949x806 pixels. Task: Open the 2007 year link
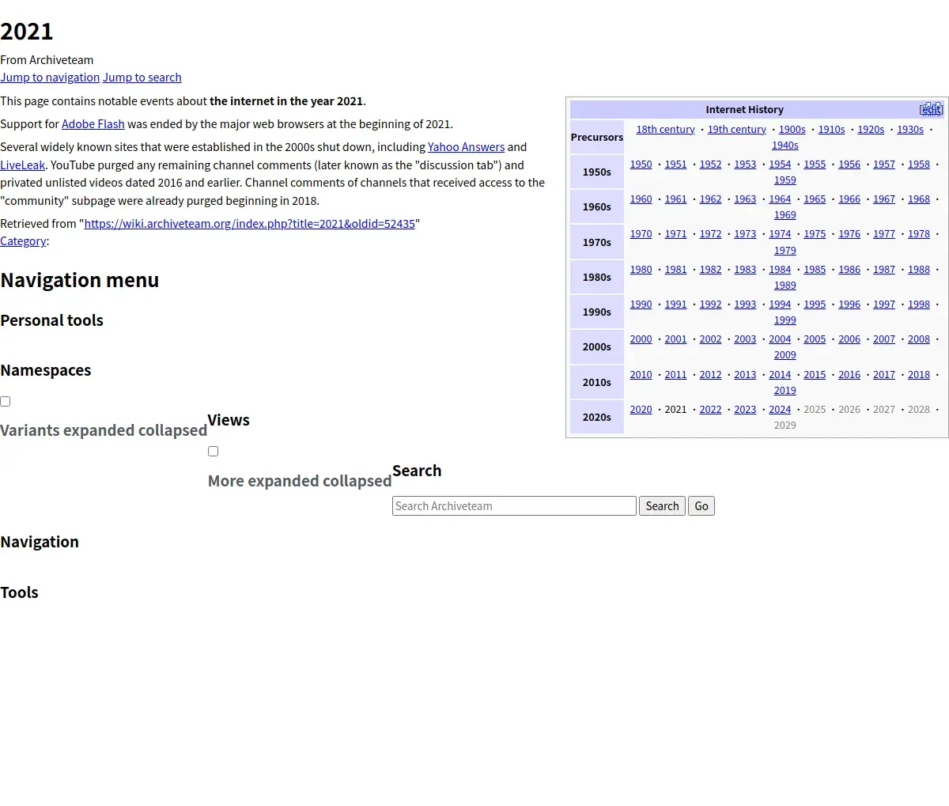(884, 339)
